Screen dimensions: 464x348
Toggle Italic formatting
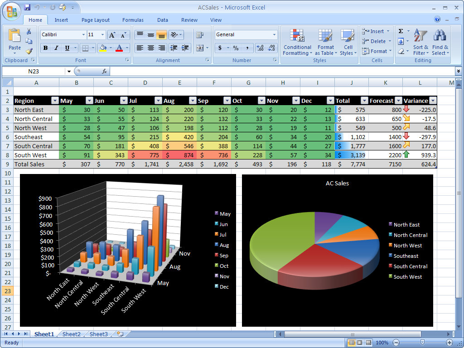click(56, 48)
